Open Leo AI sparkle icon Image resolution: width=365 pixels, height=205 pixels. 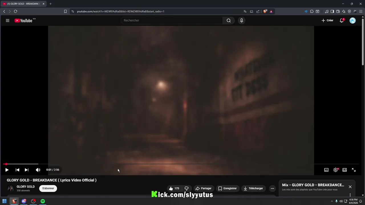(344, 11)
